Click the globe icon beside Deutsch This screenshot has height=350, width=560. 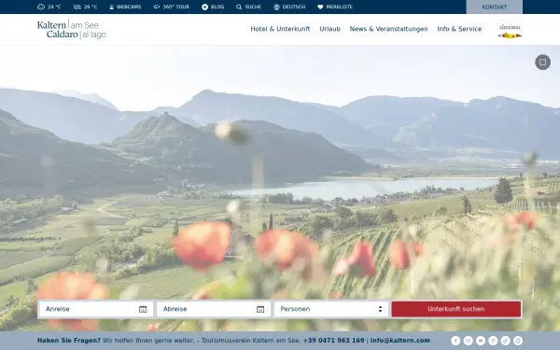tap(276, 7)
